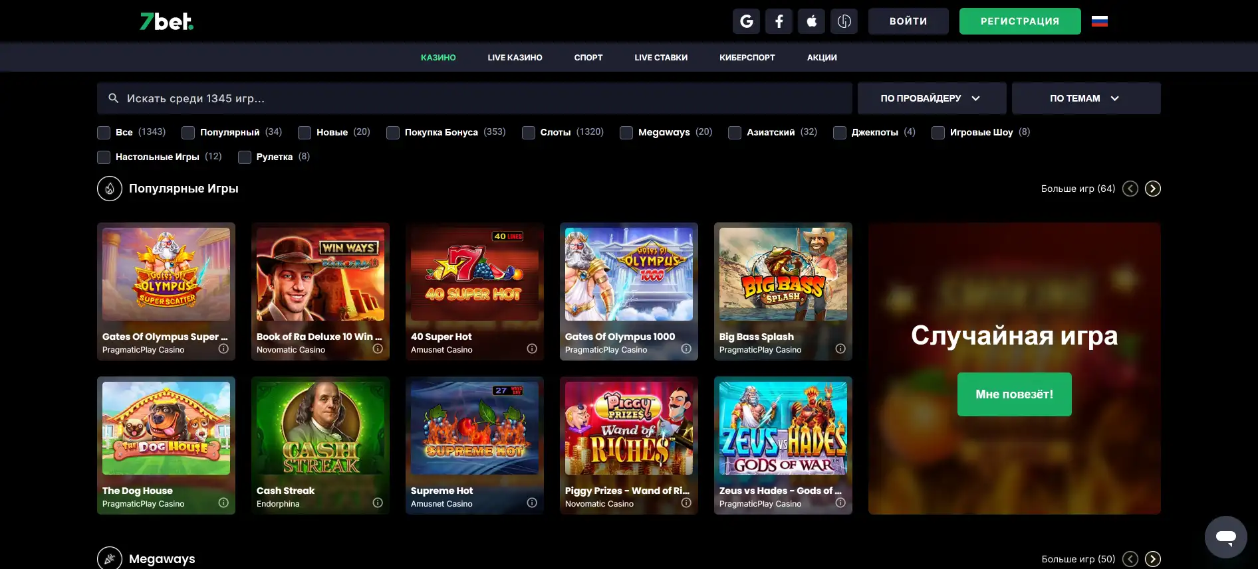
Task: Check the Джекпоты filter checkbox
Action: [840, 133]
